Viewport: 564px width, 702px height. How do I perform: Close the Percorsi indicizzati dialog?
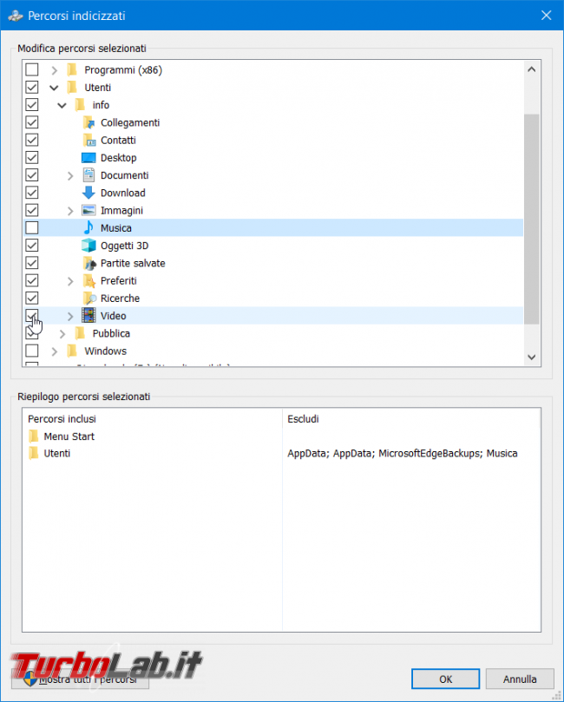(x=546, y=16)
